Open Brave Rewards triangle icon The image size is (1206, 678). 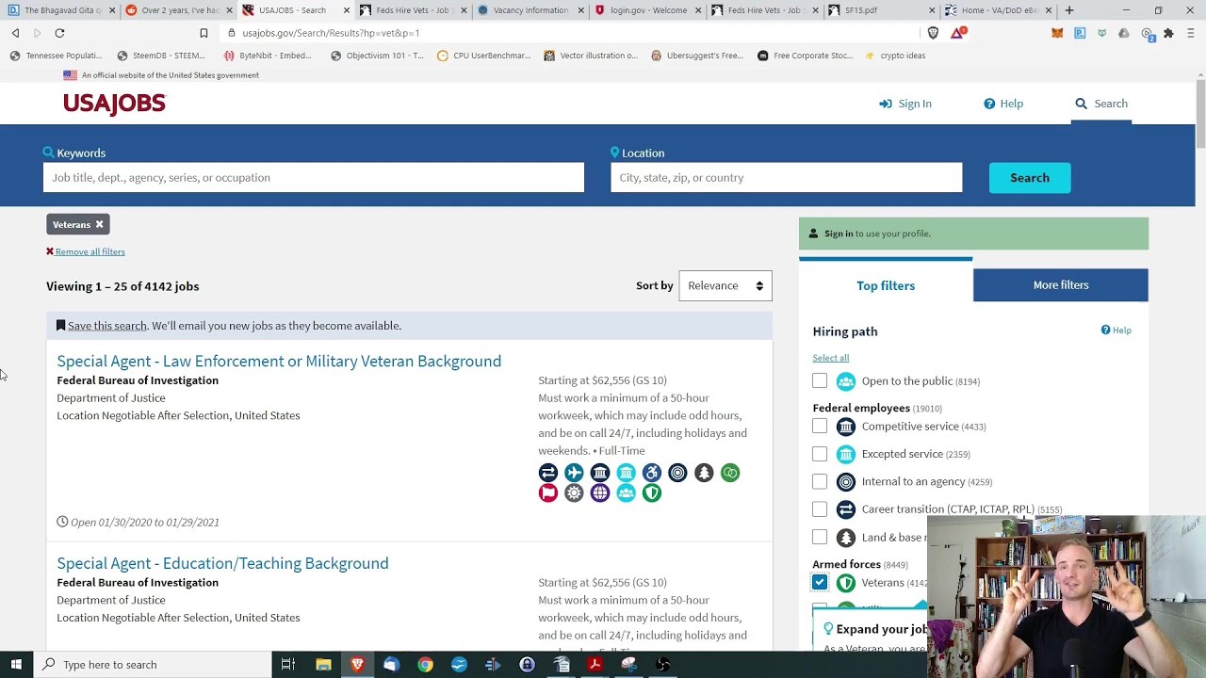[x=958, y=33]
